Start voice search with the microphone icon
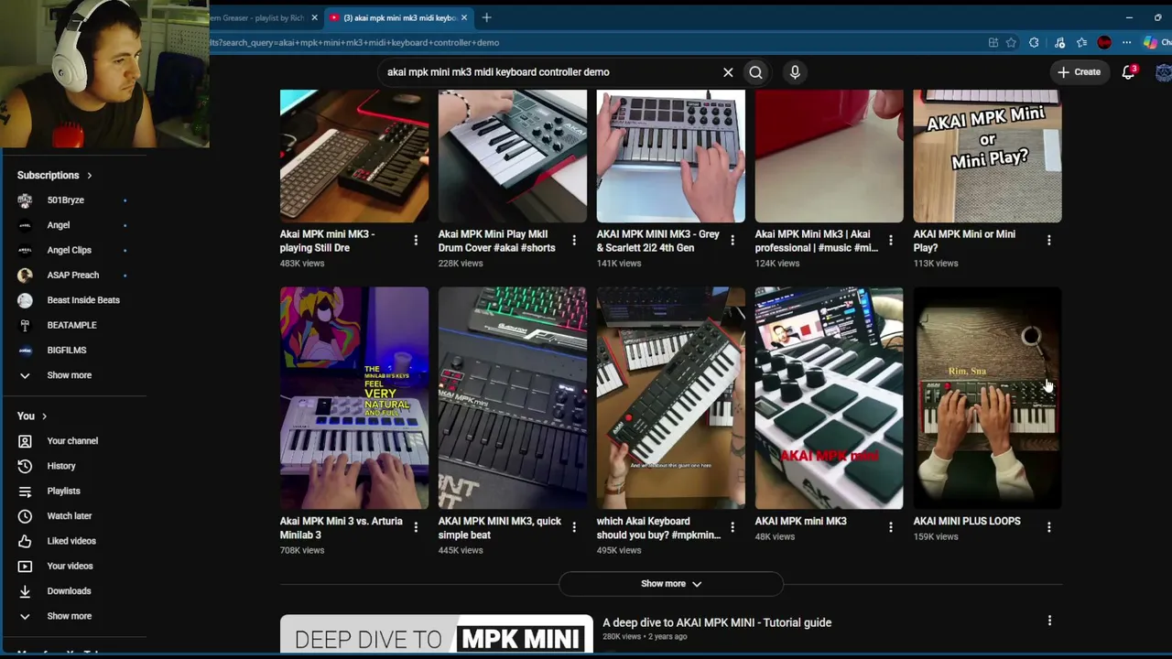Image resolution: width=1172 pixels, height=659 pixels. click(795, 72)
